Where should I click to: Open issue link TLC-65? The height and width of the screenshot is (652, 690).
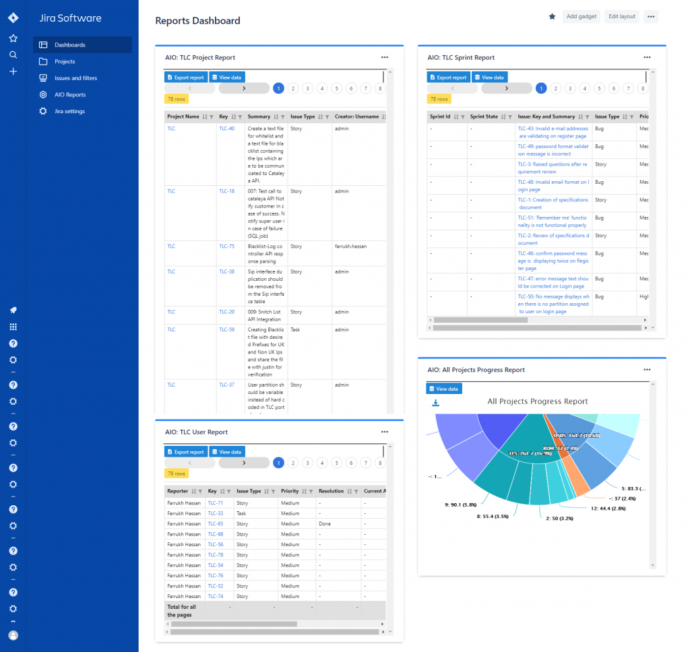(x=215, y=523)
